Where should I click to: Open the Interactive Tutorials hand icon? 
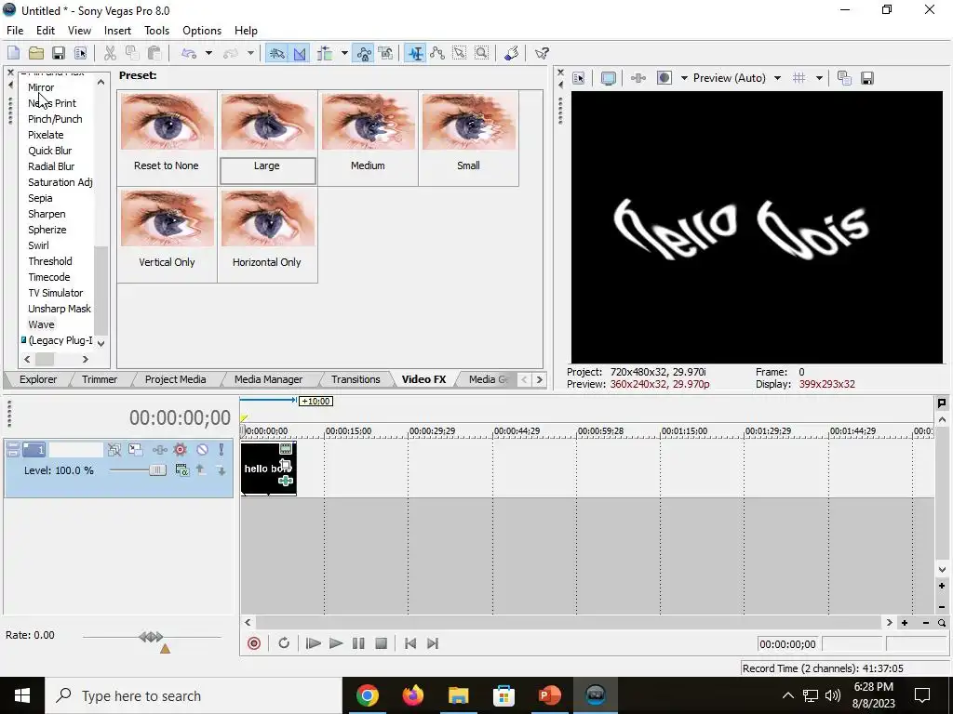(511, 53)
